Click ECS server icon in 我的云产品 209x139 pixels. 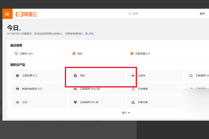pos(17,75)
